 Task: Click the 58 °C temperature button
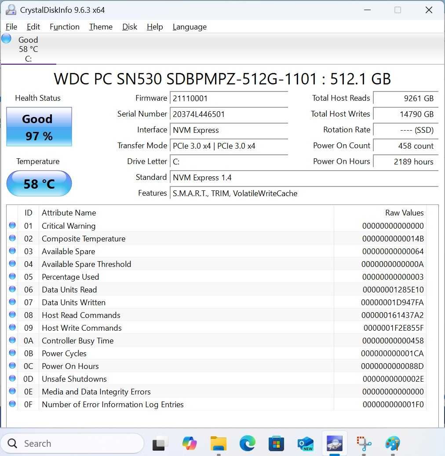39,183
